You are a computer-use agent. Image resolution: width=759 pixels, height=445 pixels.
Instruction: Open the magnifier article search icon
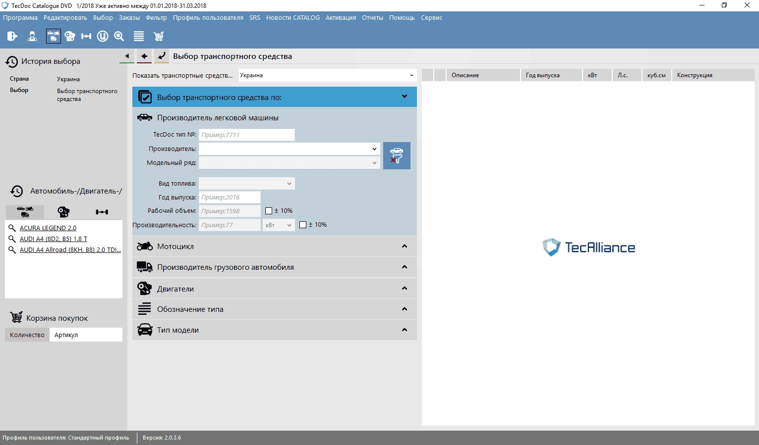pos(119,36)
